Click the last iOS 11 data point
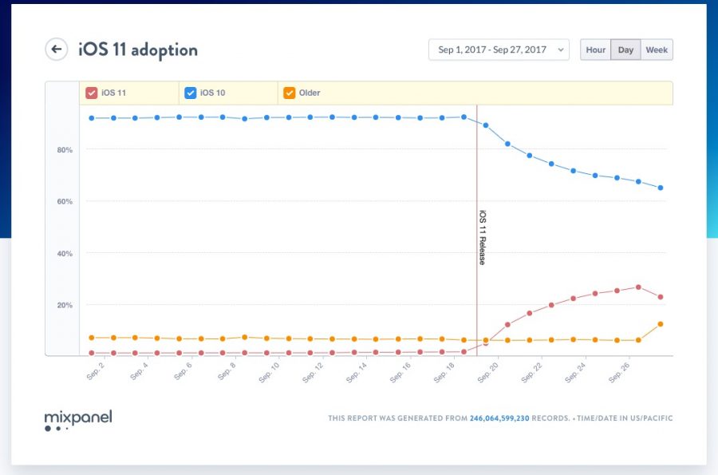This screenshot has height=475, width=718. (661, 297)
